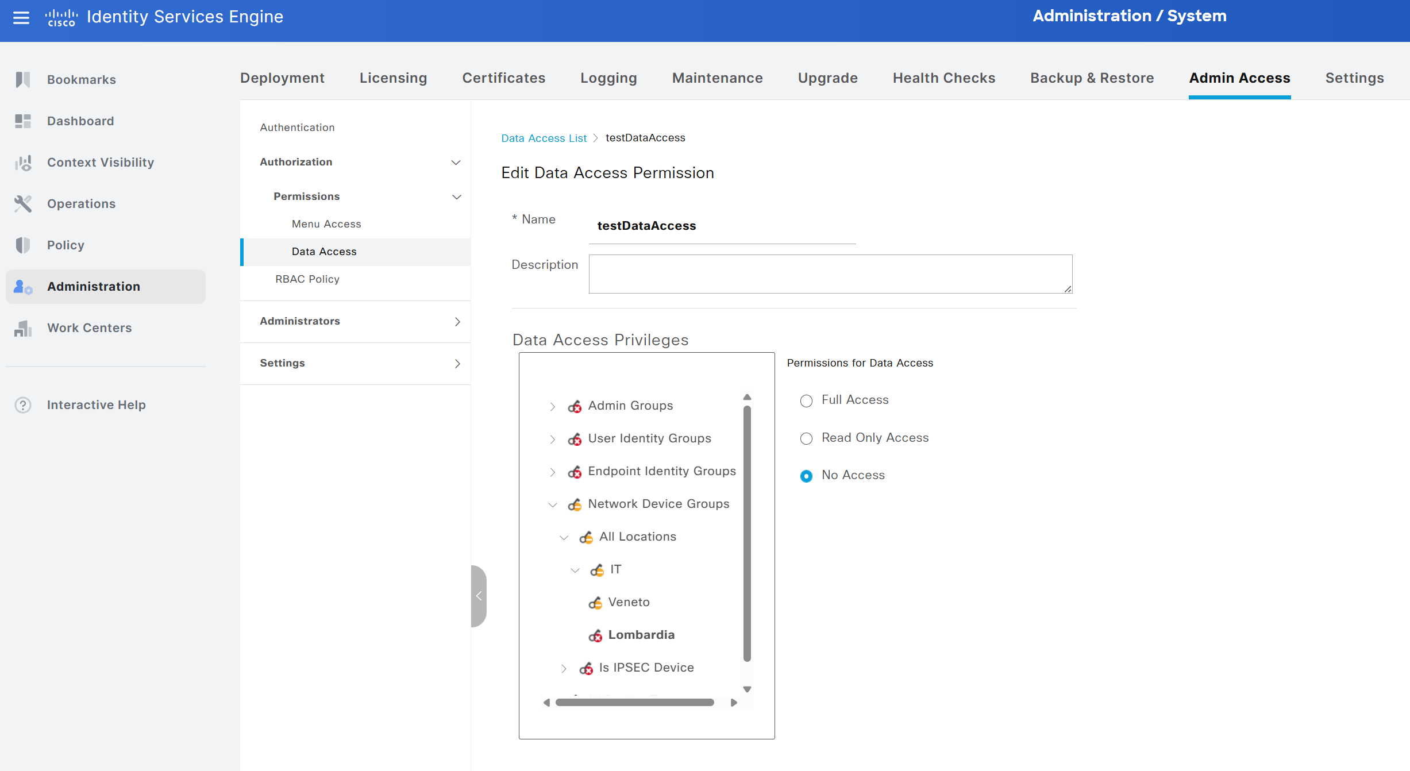Click the Interactive Help question icon
The height and width of the screenshot is (771, 1410).
coord(23,405)
